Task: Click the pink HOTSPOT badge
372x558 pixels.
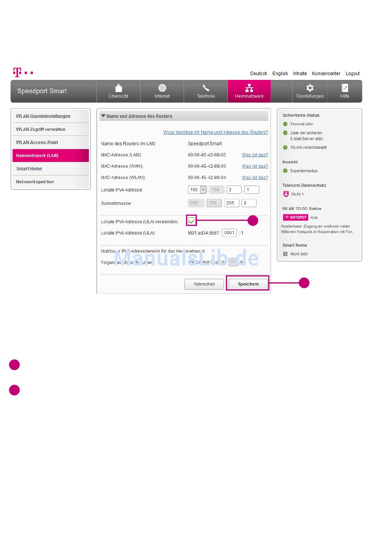Action: 296,217
